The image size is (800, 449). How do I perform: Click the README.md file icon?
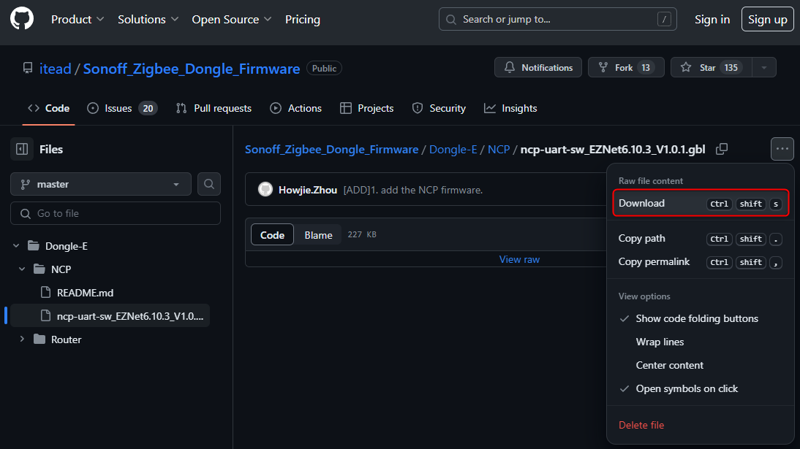coord(46,293)
